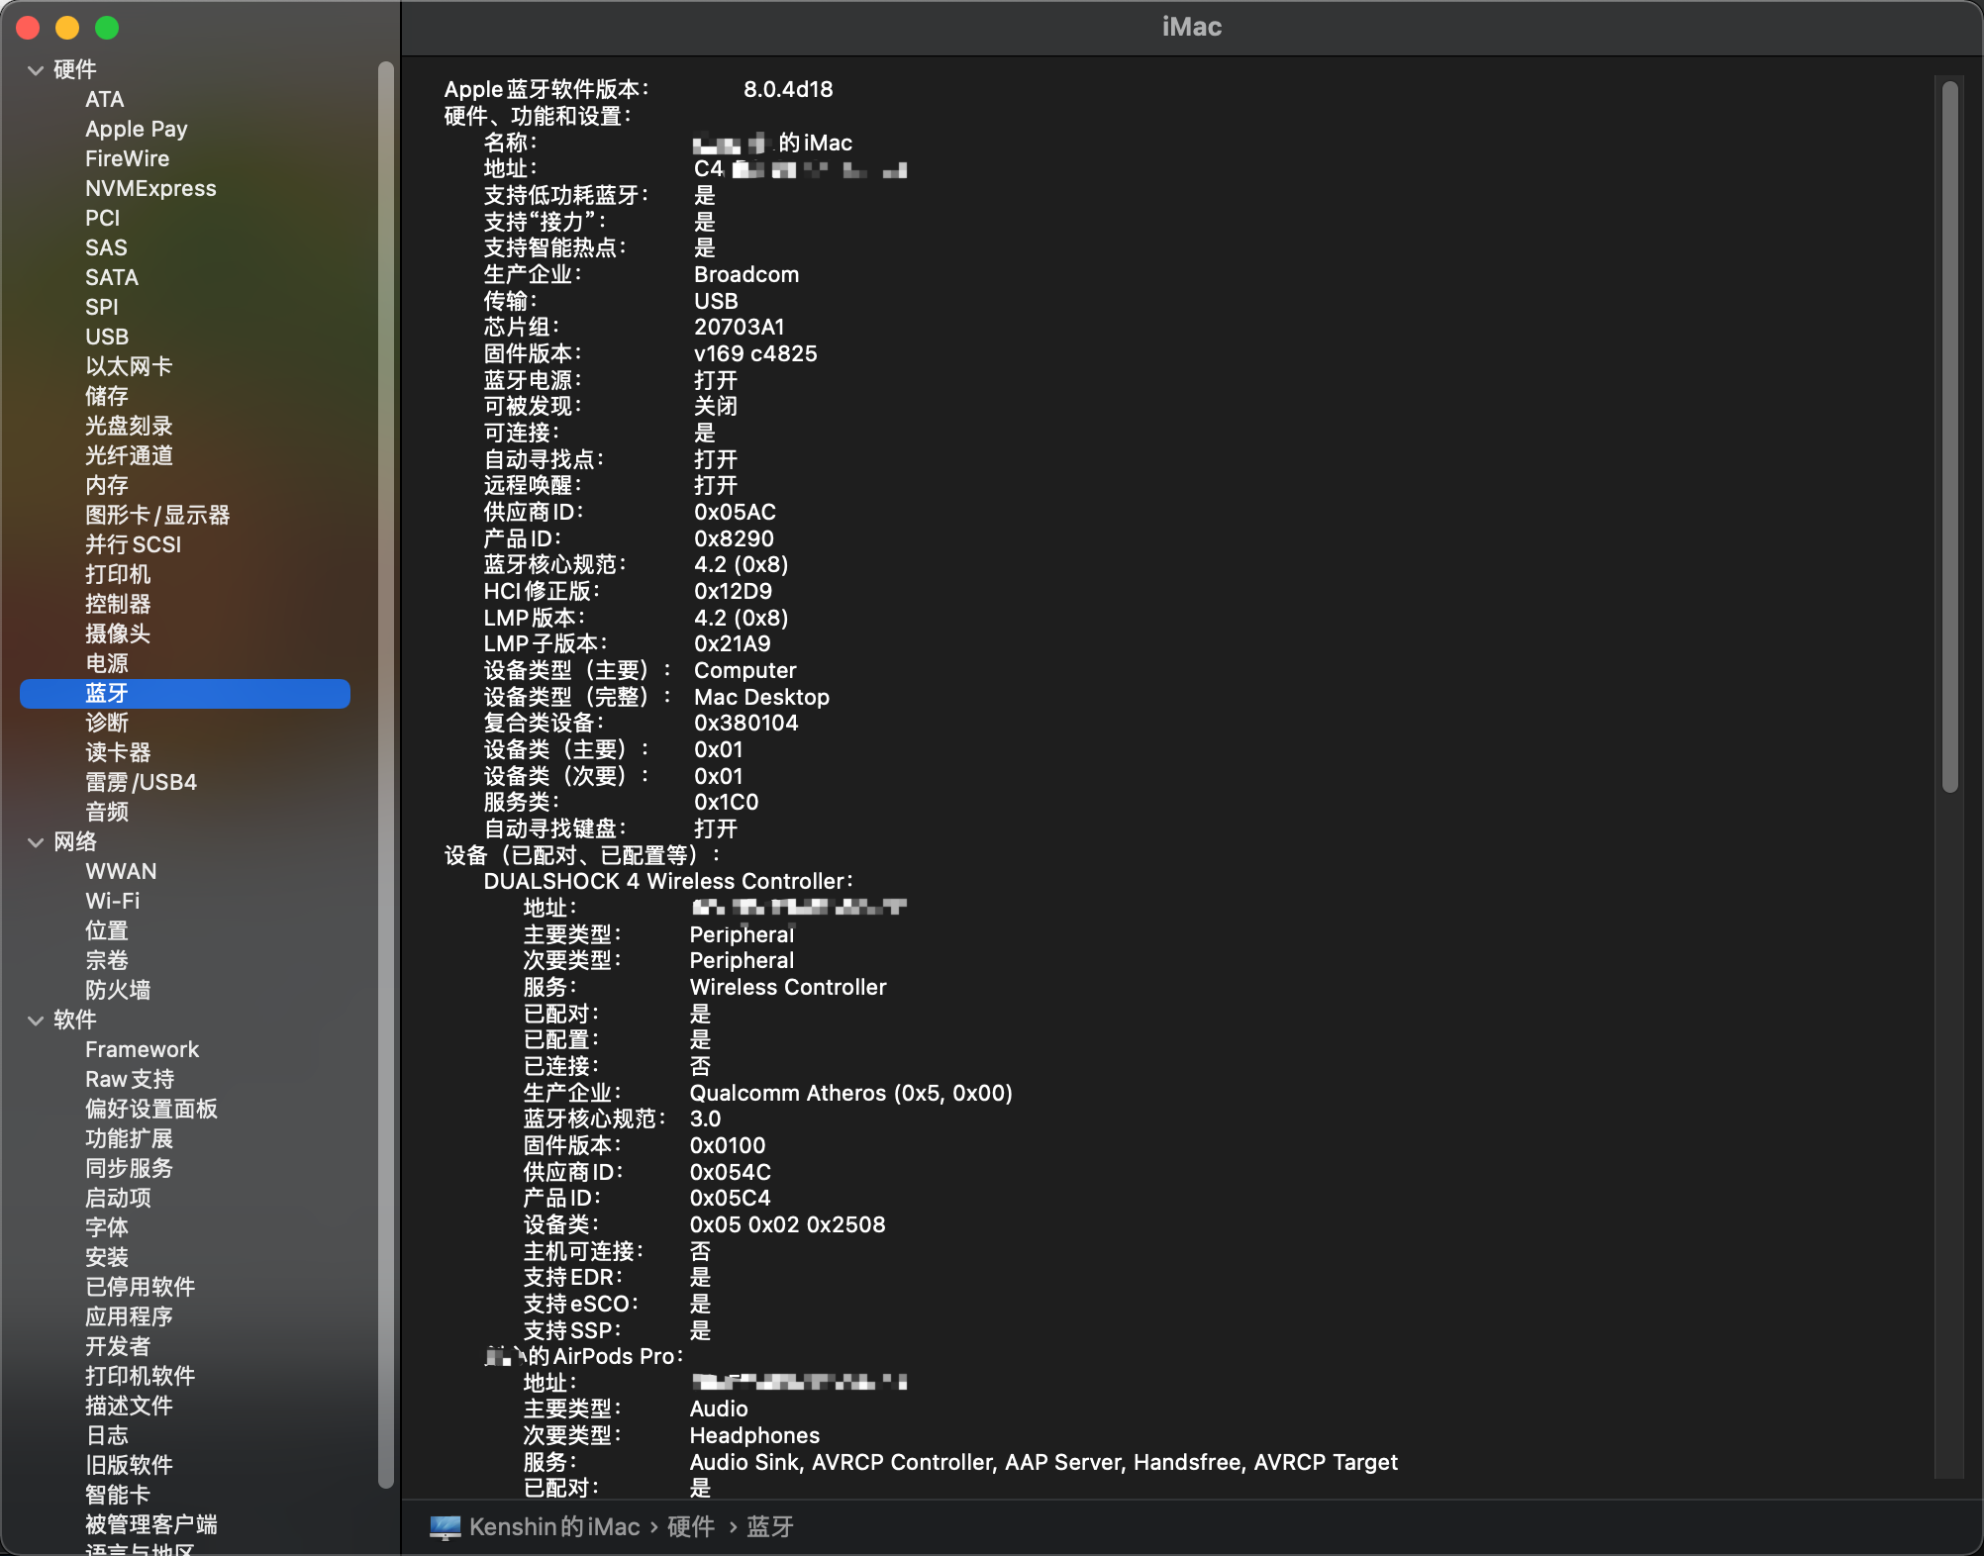
Task: Open the 日志 logs entry
Action: point(107,1435)
